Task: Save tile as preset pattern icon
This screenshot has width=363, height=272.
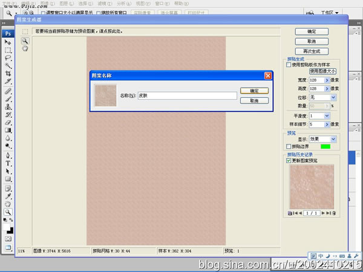Action: pyautogui.click(x=290, y=213)
